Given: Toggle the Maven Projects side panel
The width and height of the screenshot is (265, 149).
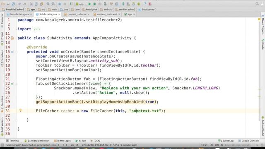Looking at the screenshot, I should click(x=263, y=25).
